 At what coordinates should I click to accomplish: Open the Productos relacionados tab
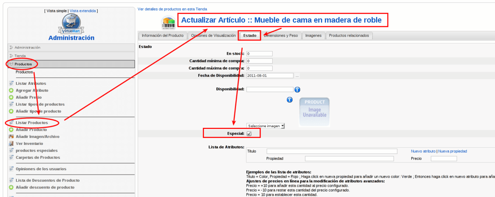tap(349, 35)
